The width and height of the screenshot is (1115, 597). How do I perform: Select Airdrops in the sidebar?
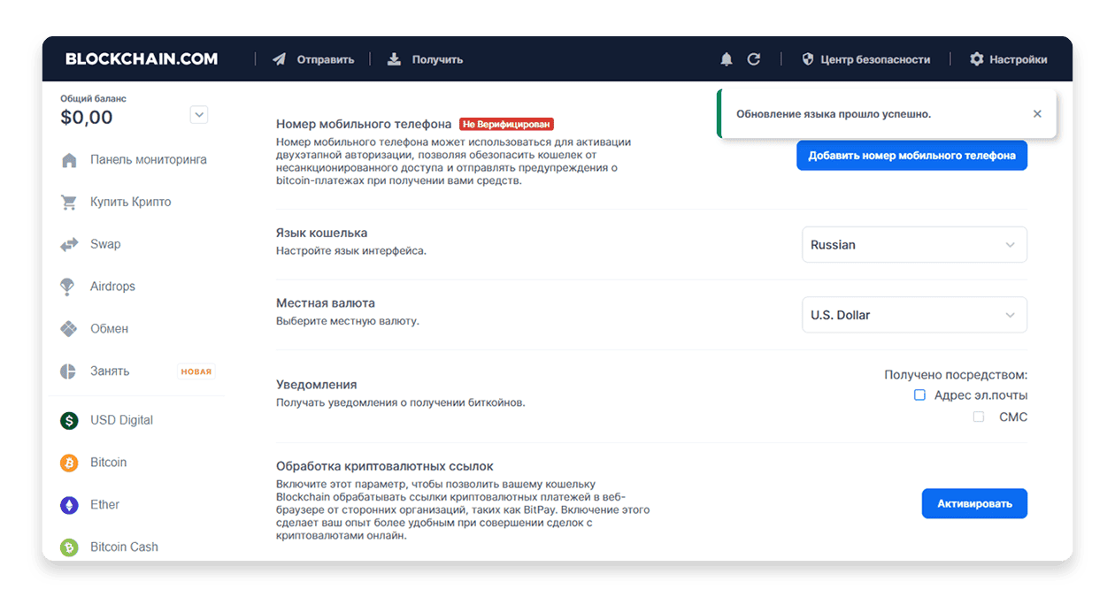point(112,287)
